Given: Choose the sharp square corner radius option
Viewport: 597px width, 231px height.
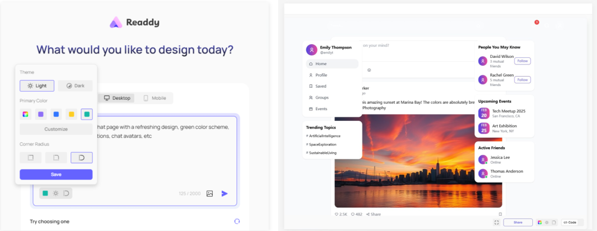Looking at the screenshot, I should [31, 158].
